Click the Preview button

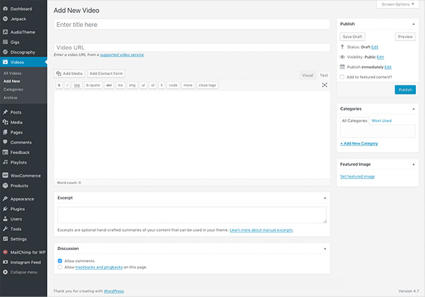coord(405,37)
